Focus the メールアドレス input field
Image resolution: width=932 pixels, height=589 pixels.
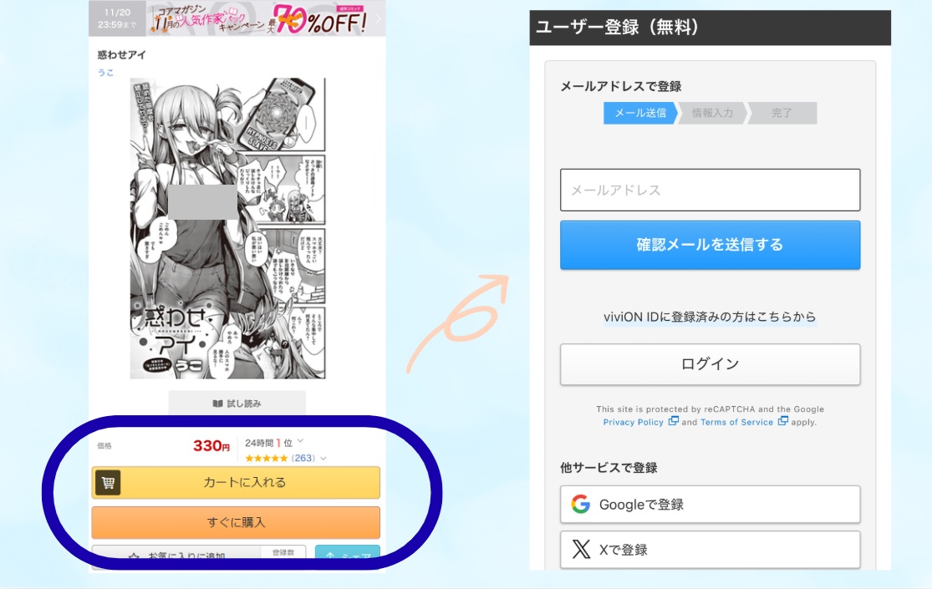click(710, 190)
